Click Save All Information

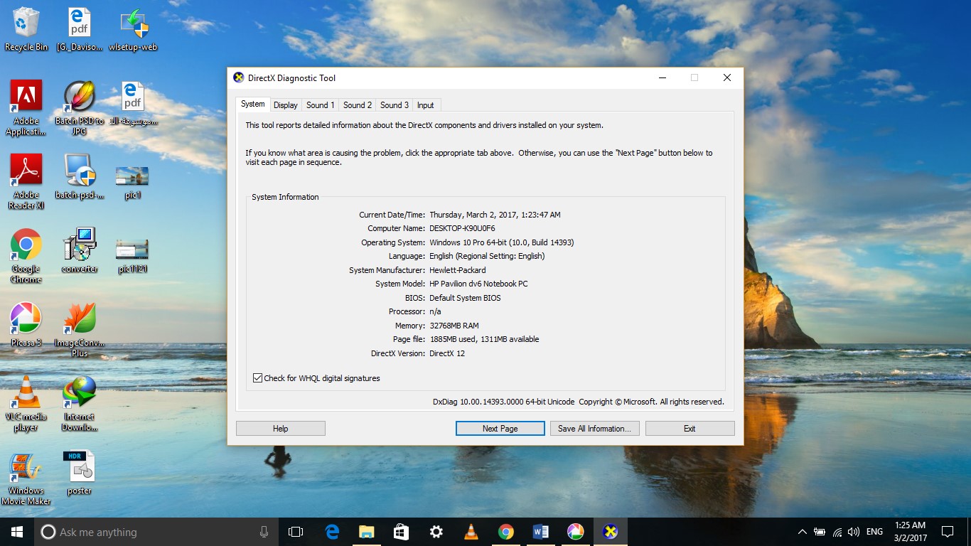(594, 428)
